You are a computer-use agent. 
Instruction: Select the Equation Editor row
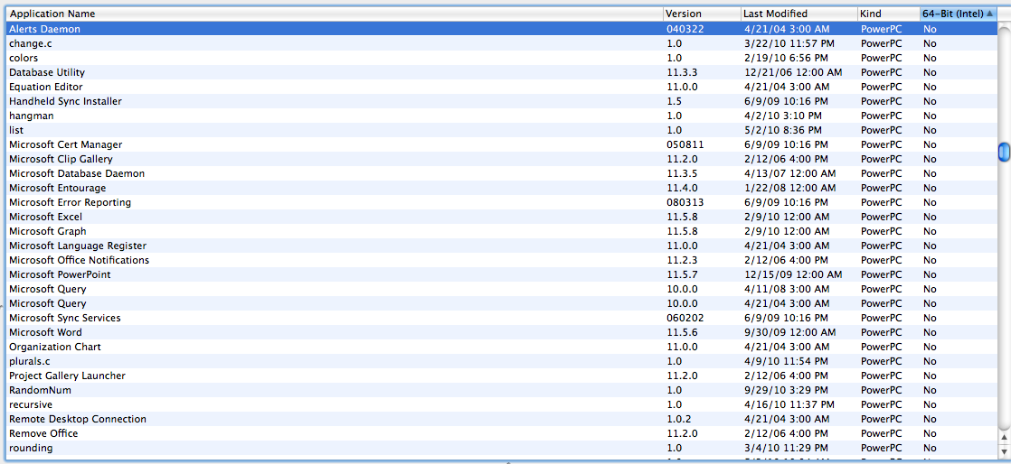(x=502, y=87)
